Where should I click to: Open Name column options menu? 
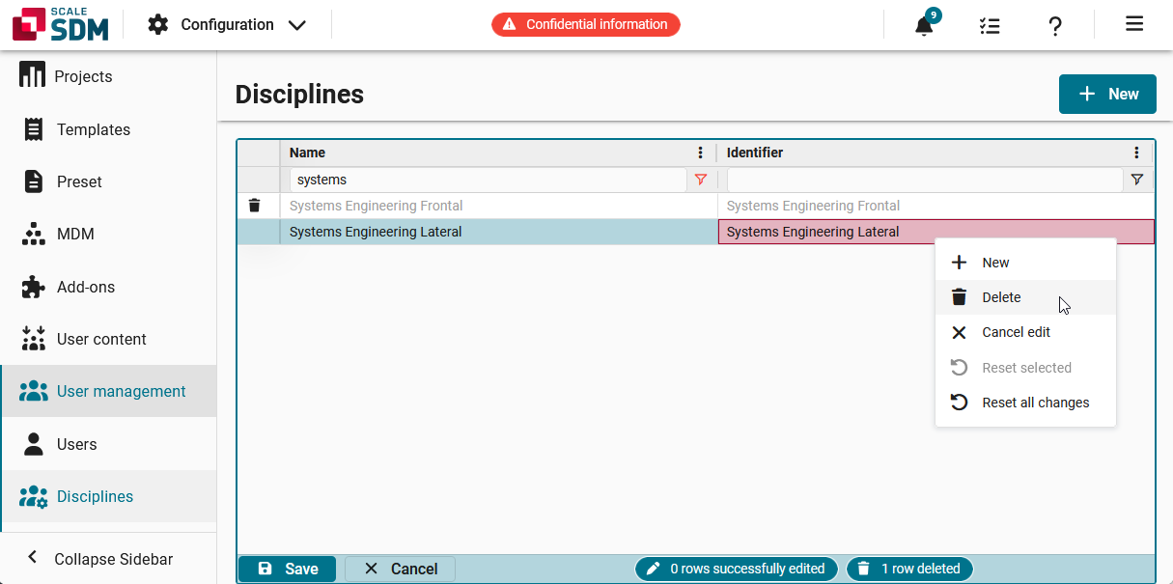coord(701,153)
